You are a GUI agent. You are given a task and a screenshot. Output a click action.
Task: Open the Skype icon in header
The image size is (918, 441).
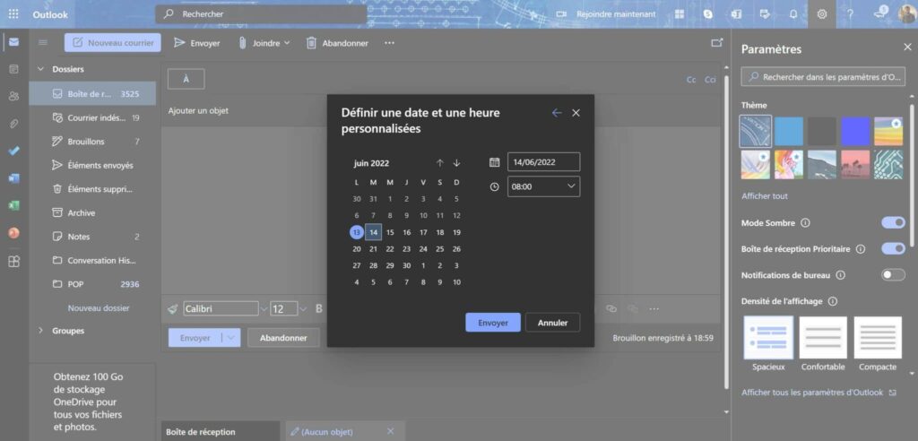pos(708,14)
